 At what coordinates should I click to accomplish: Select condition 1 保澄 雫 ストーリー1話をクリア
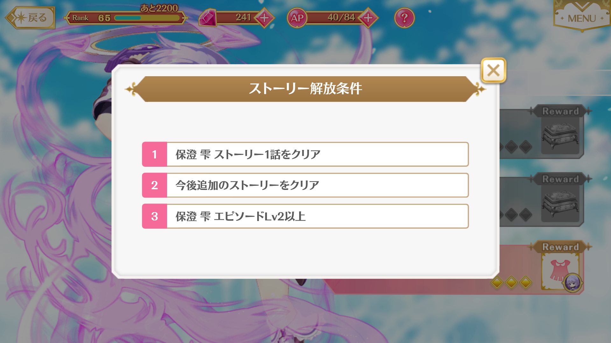(317, 154)
